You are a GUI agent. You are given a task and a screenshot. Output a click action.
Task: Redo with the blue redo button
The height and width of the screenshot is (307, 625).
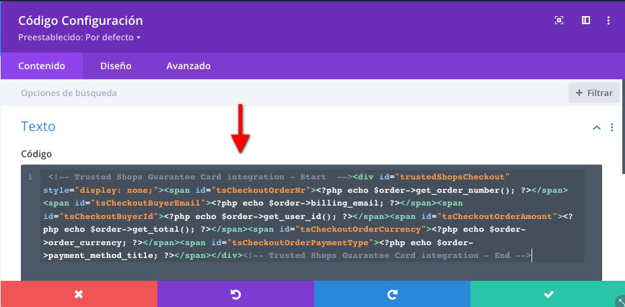pyautogui.click(x=392, y=294)
